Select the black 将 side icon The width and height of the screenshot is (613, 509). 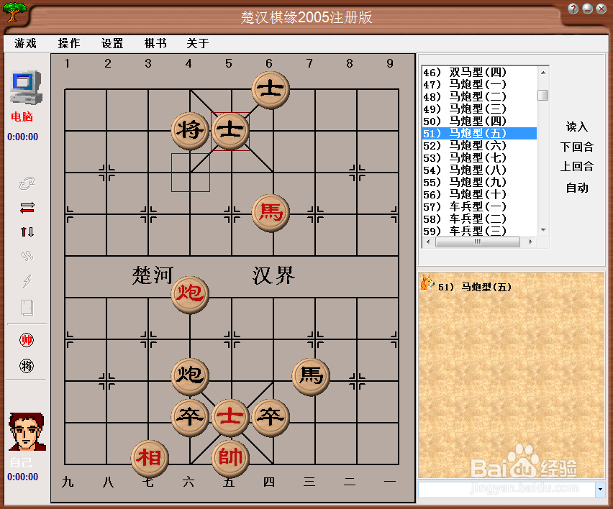point(27,366)
